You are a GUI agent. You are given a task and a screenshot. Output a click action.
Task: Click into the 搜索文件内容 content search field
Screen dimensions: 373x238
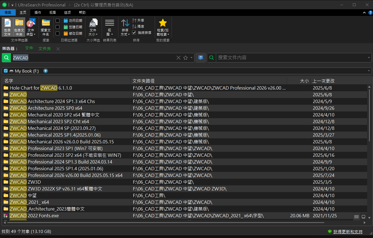(x=292, y=58)
